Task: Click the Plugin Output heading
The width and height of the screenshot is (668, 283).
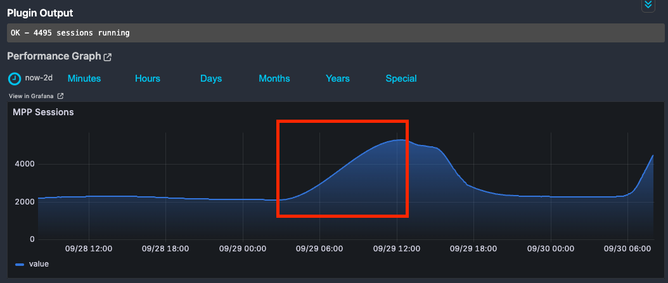Action: [40, 13]
